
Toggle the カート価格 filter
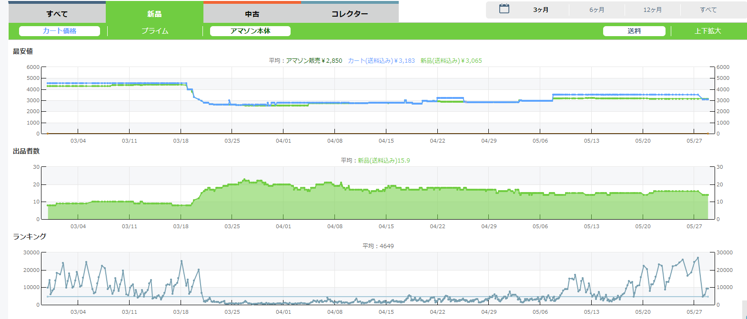60,31
